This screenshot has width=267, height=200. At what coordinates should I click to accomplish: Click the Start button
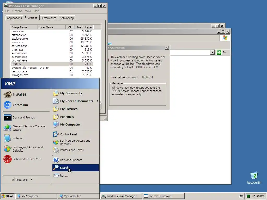(x=7, y=196)
